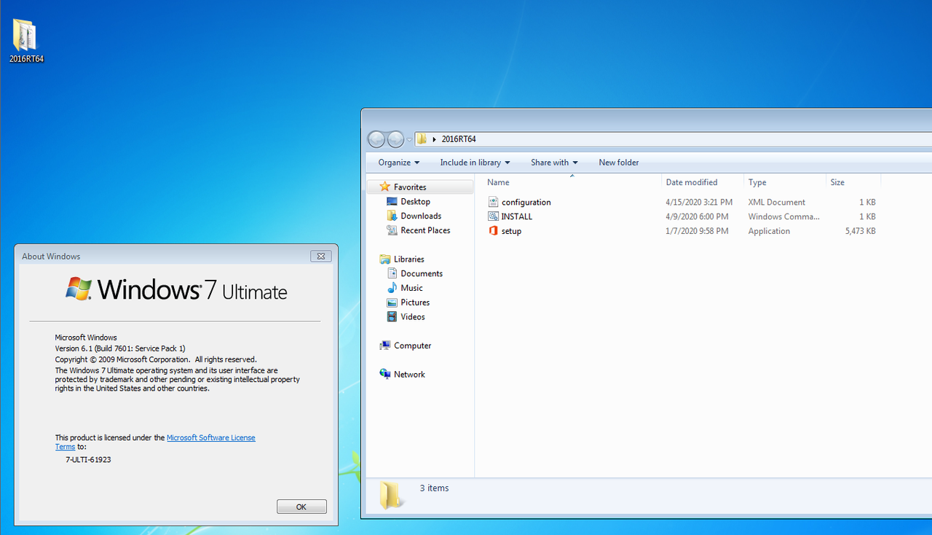Click 2016RT64 in the address bar

tap(459, 139)
